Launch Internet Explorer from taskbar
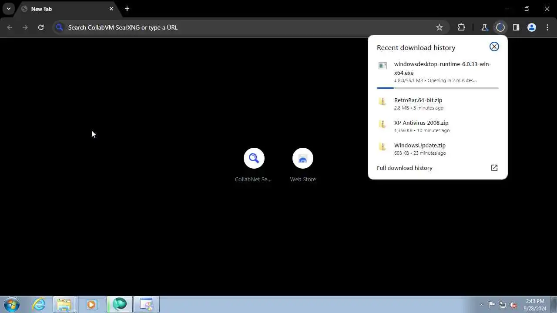 39,304
